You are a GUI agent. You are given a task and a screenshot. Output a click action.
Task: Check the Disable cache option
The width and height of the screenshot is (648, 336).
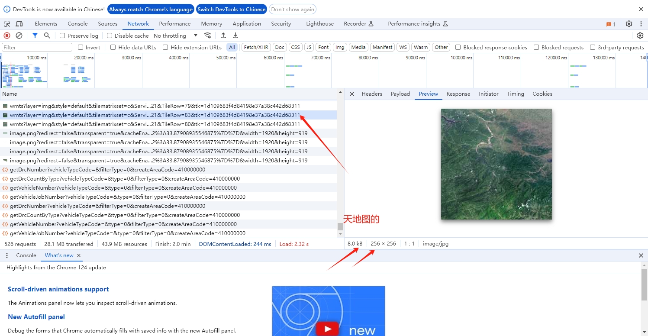pyautogui.click(x=110, y=36)
